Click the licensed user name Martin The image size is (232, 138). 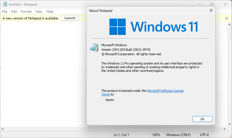110,100
